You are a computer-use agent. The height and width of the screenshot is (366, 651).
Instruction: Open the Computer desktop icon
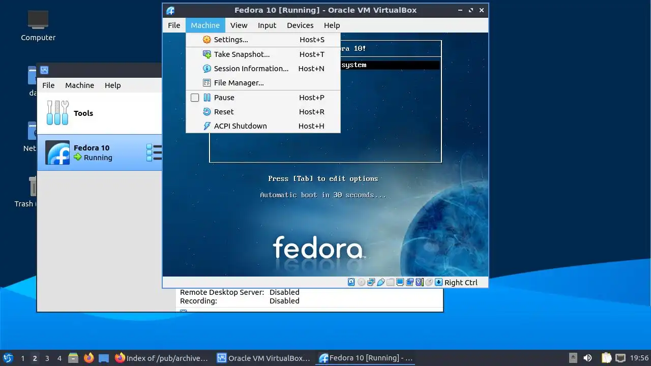[x=38, y=25]
